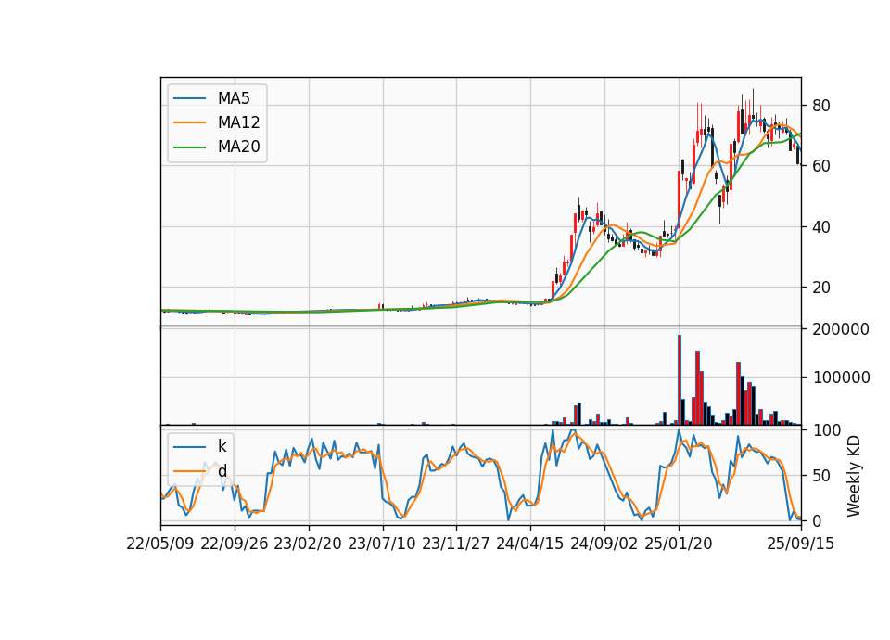This screenshot has width=890, height=640.
Task: Click the KD axis value 100
Action: pyautogui.click(x=826, y=430)
